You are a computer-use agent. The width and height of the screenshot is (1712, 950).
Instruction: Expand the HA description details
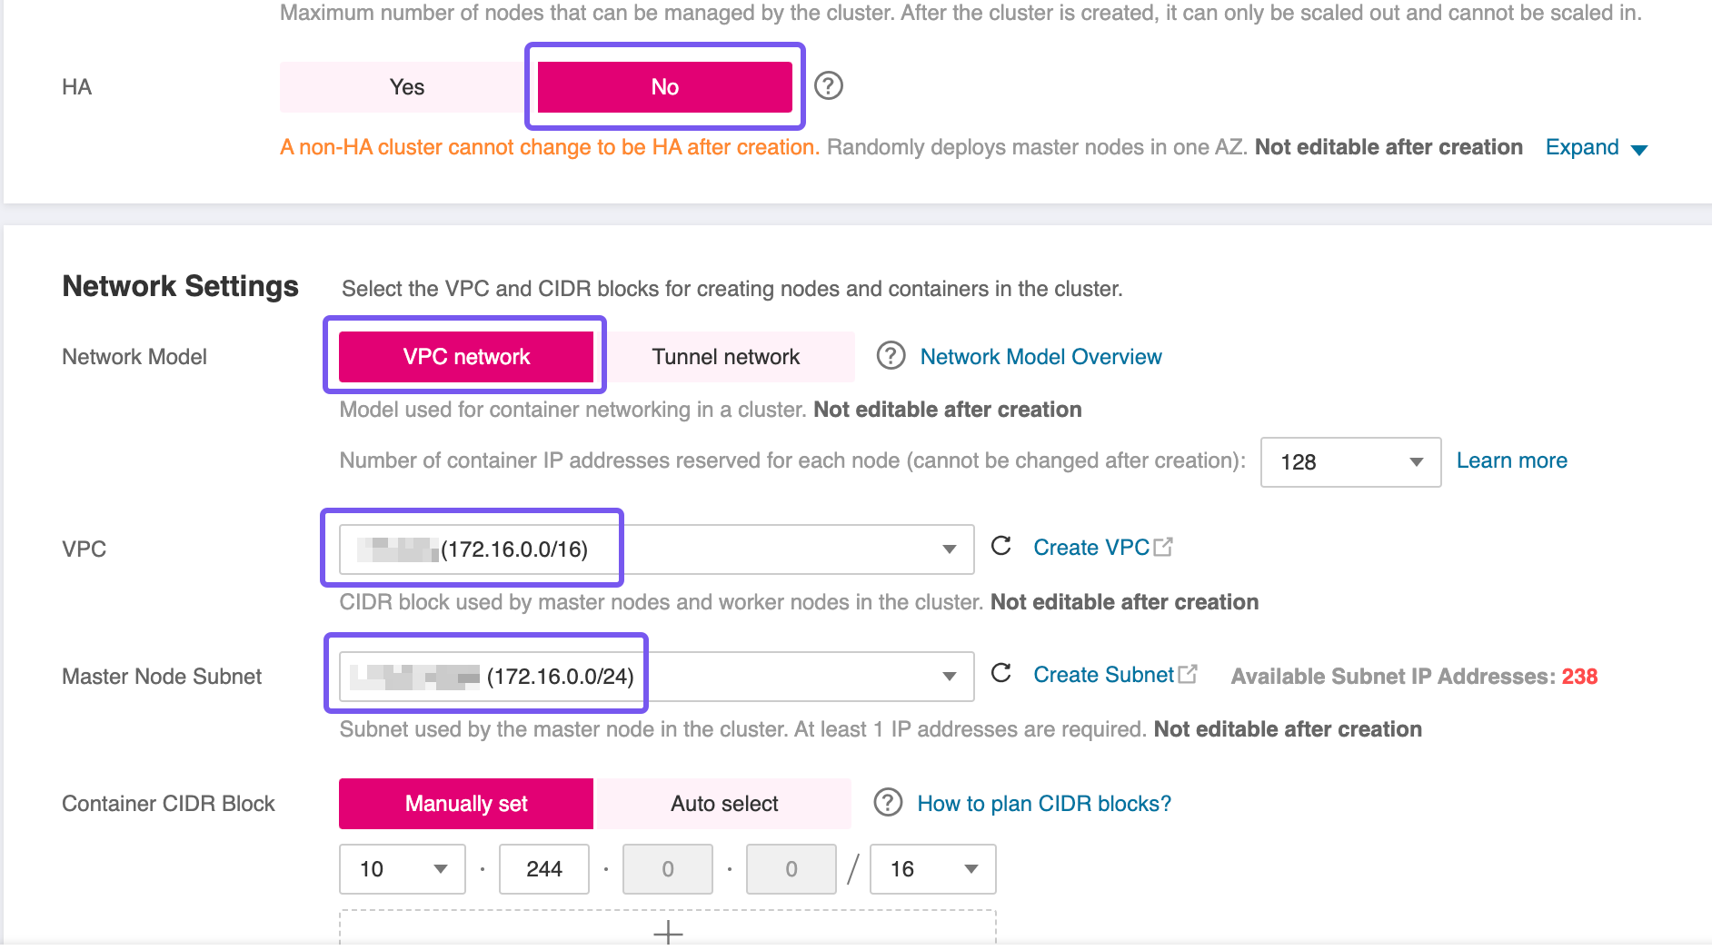point(1596,148)
